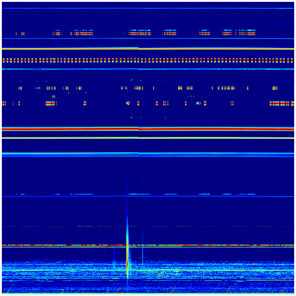The image size is (296, 296).
Task: Select the dashed red-yellow periodic signal band
Action: (148, 60)
